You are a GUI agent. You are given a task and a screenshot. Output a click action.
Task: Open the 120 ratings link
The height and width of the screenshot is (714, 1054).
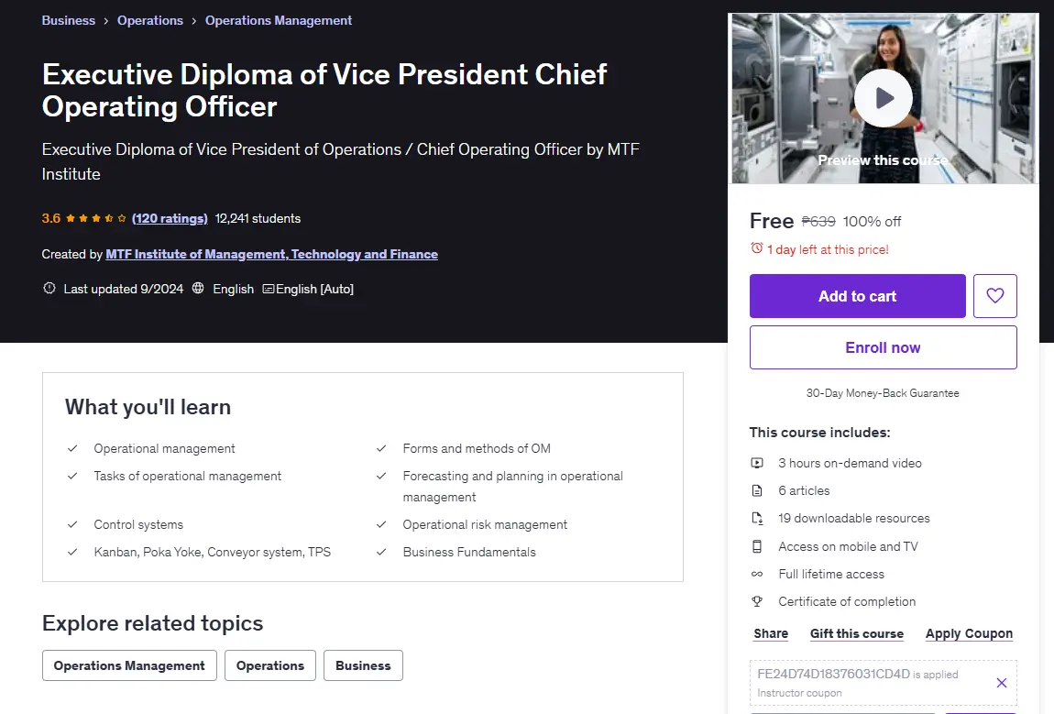(170, 218)
